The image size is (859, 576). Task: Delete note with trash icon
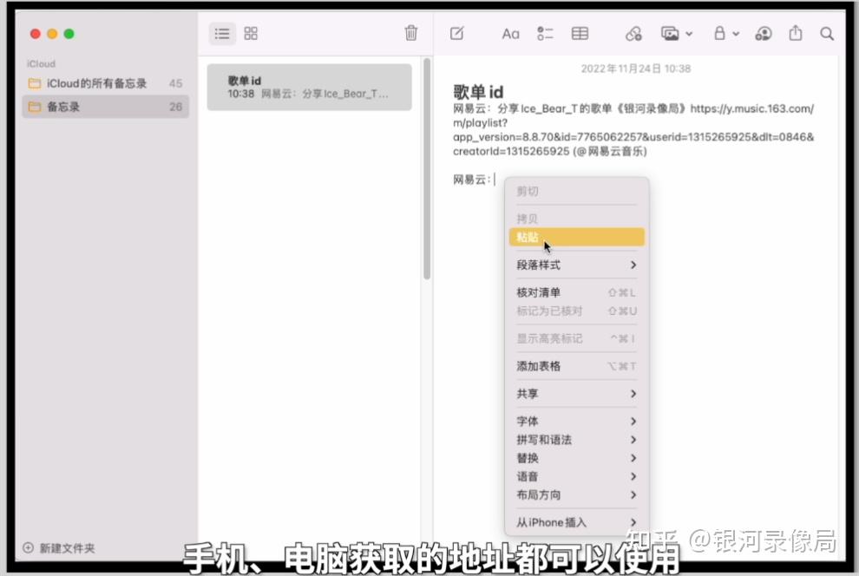(411, 34)
